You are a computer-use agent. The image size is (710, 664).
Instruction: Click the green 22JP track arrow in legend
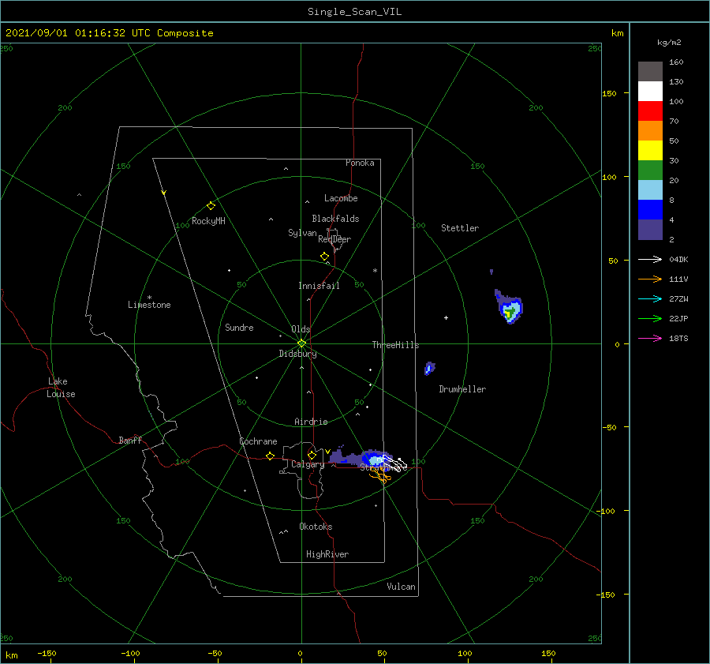tap(650, 319)
